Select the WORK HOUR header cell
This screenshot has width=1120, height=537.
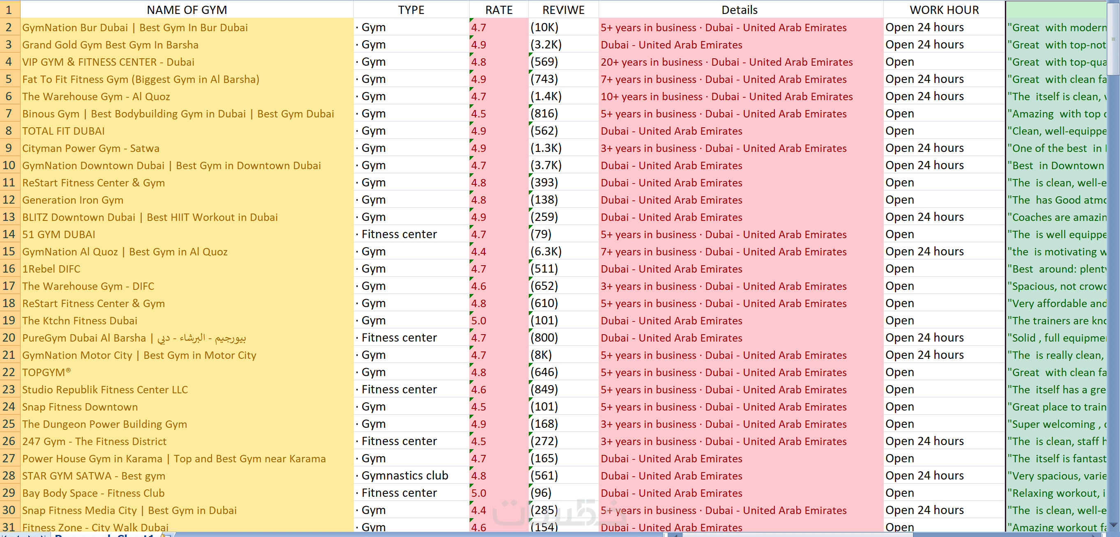coord(944,9)
